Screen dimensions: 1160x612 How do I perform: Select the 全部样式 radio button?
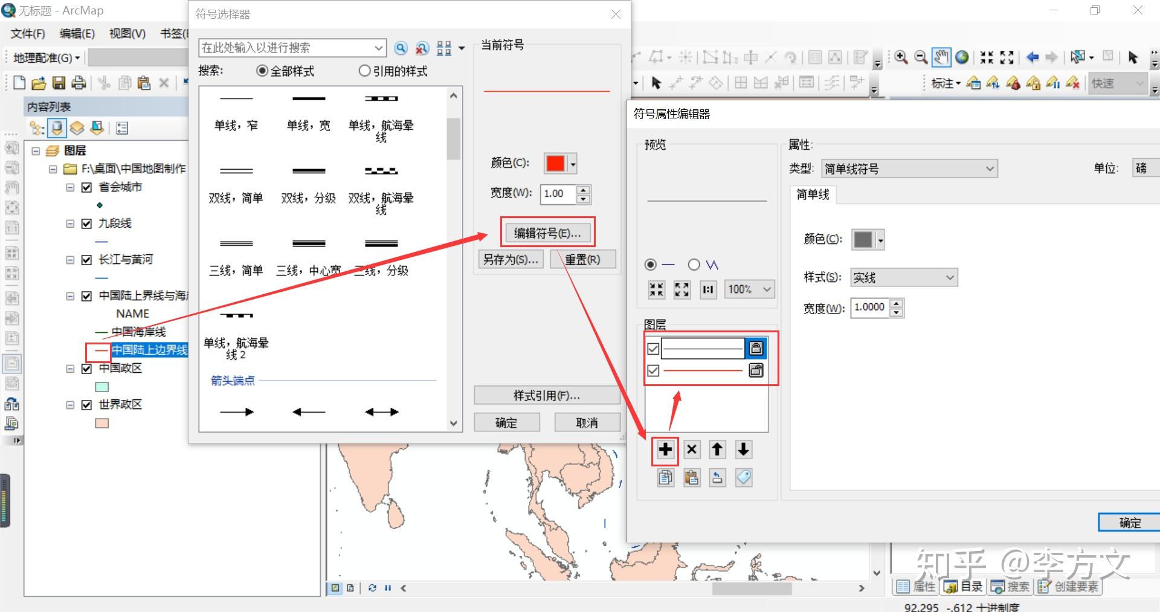(262, 71)
